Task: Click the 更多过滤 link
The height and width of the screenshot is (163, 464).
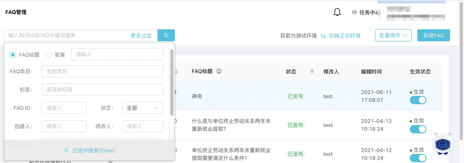Action: coord(141,36)
